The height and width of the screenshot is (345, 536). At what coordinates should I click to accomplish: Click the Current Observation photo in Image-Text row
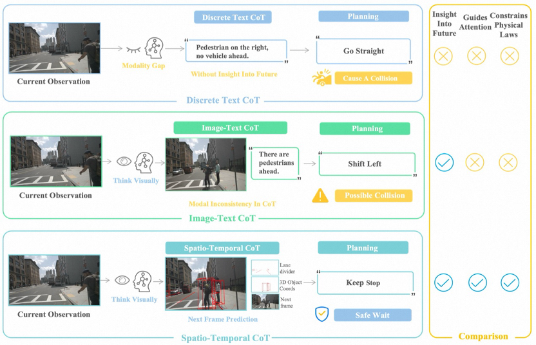click(x=56, y=161)
